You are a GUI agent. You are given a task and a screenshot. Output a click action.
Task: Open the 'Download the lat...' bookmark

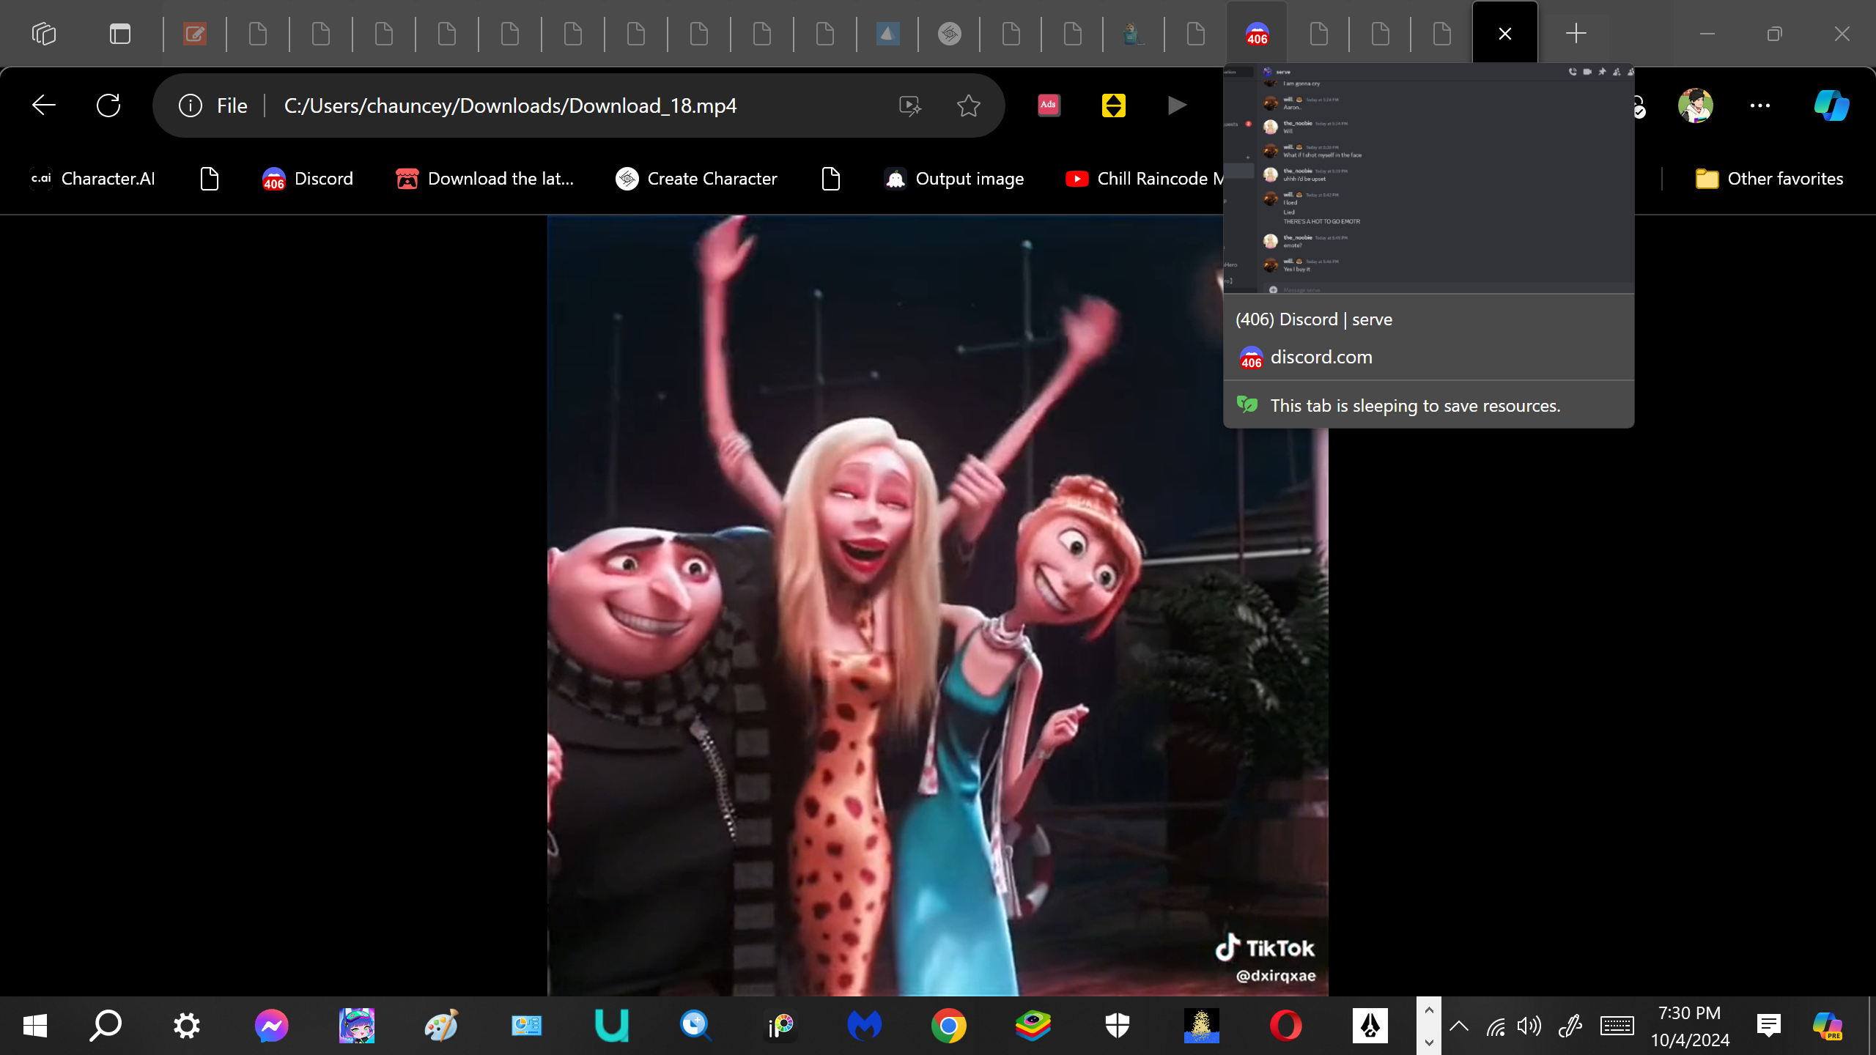pyautogui.click(x=484, y=179)
